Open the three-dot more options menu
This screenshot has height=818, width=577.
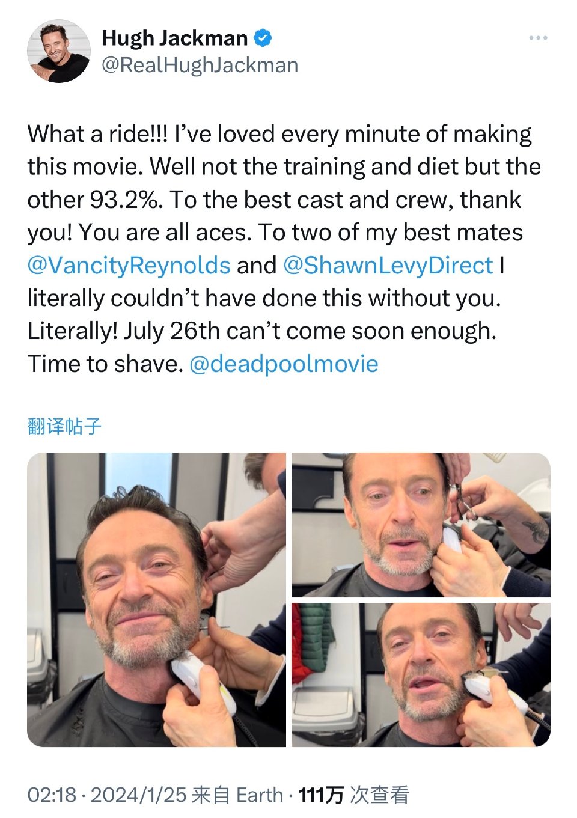point(537,38)
